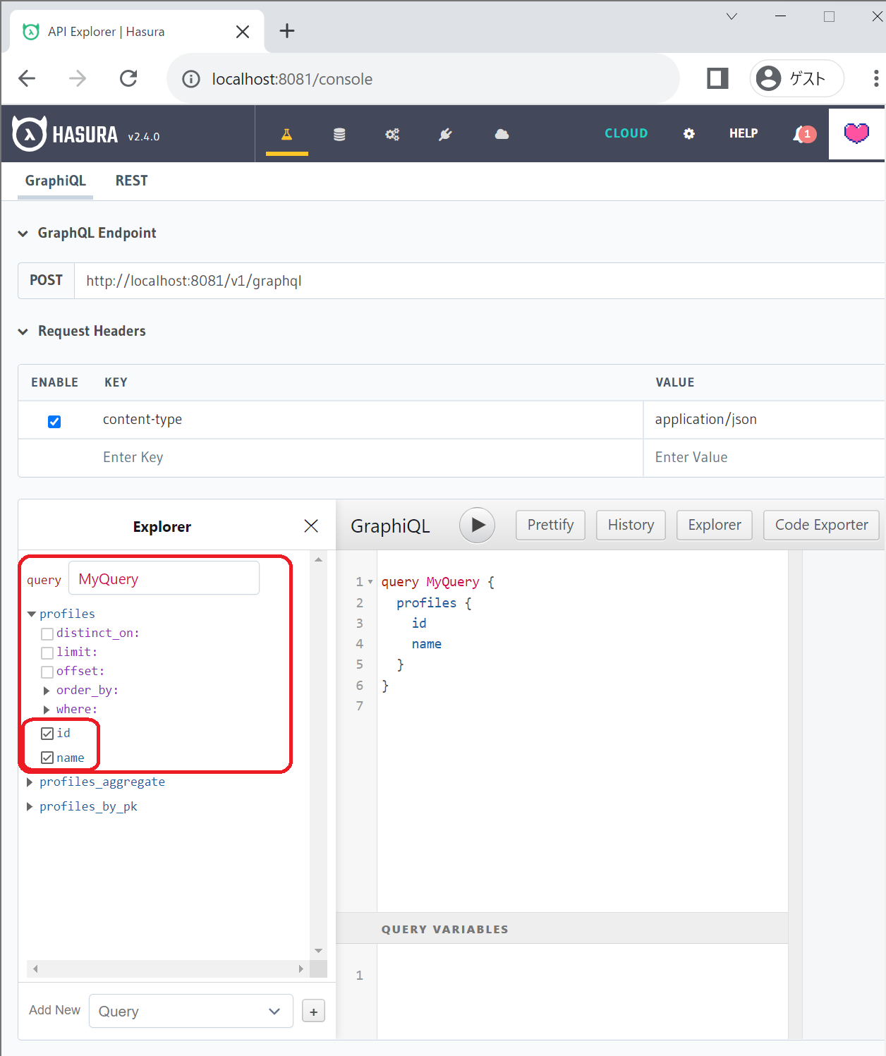Check the offset argument
This screenshot has height=1056, width=886.
(47, 672)
